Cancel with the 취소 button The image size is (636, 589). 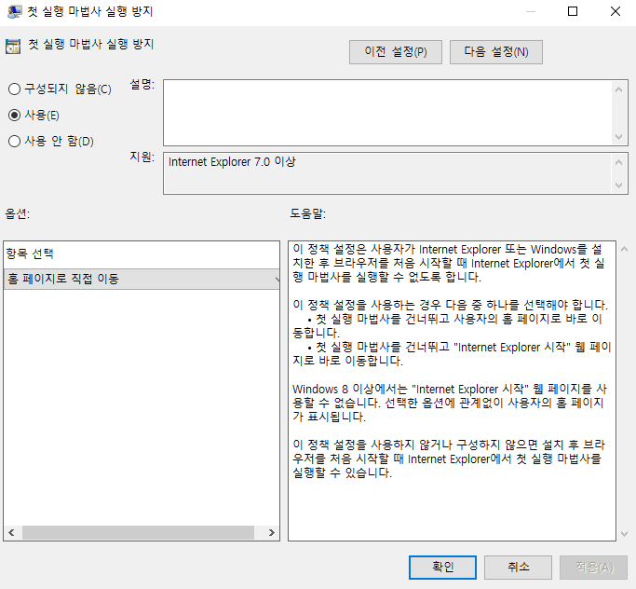click(518, 567)
